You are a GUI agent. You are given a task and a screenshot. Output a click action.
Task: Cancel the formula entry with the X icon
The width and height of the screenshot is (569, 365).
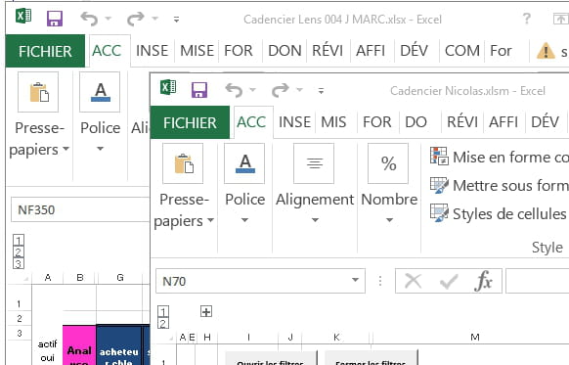413,281
